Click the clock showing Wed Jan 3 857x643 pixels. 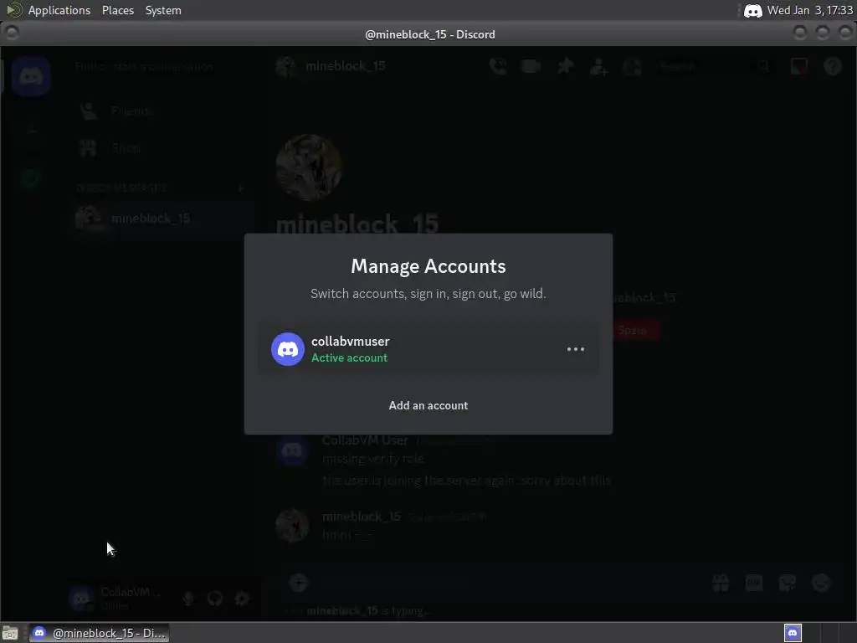[809, 10]
